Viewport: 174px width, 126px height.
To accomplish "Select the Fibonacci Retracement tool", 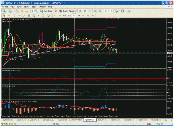I will (x=34, y=16).
